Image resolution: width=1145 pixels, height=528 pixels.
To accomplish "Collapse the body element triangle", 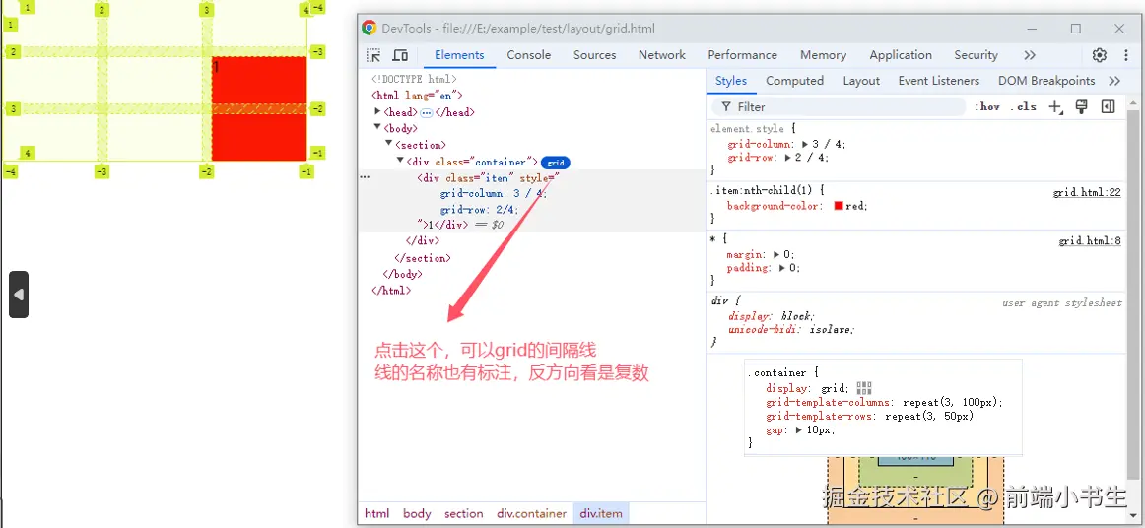I will click(377, 128).
